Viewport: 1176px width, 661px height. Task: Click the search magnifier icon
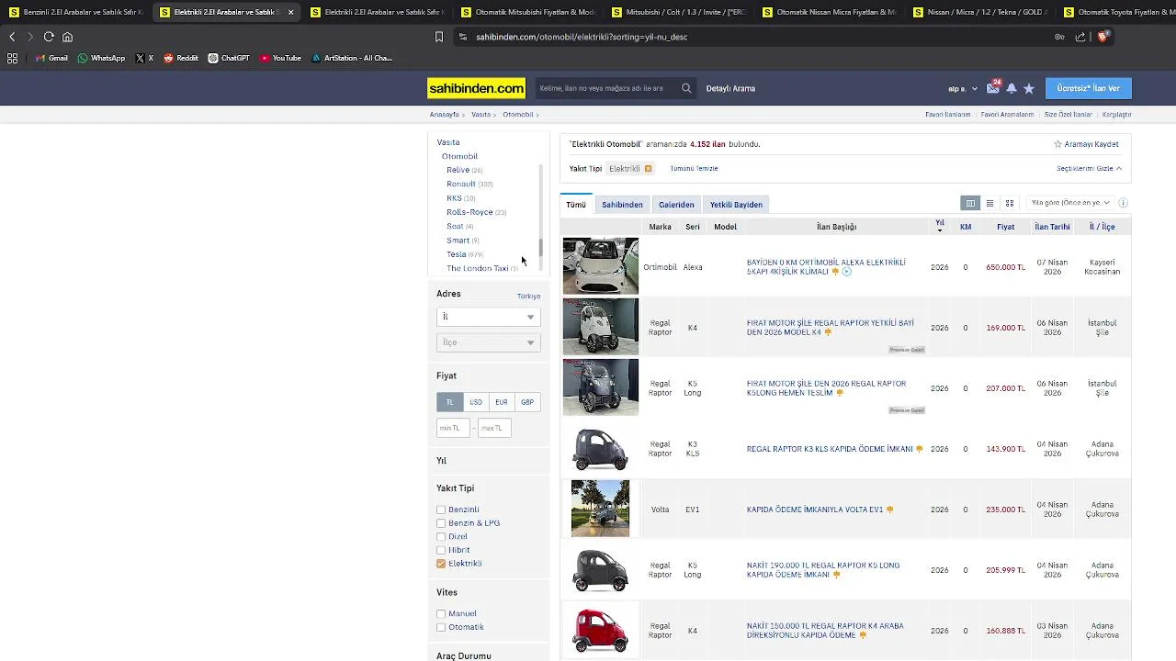point(686,88)
